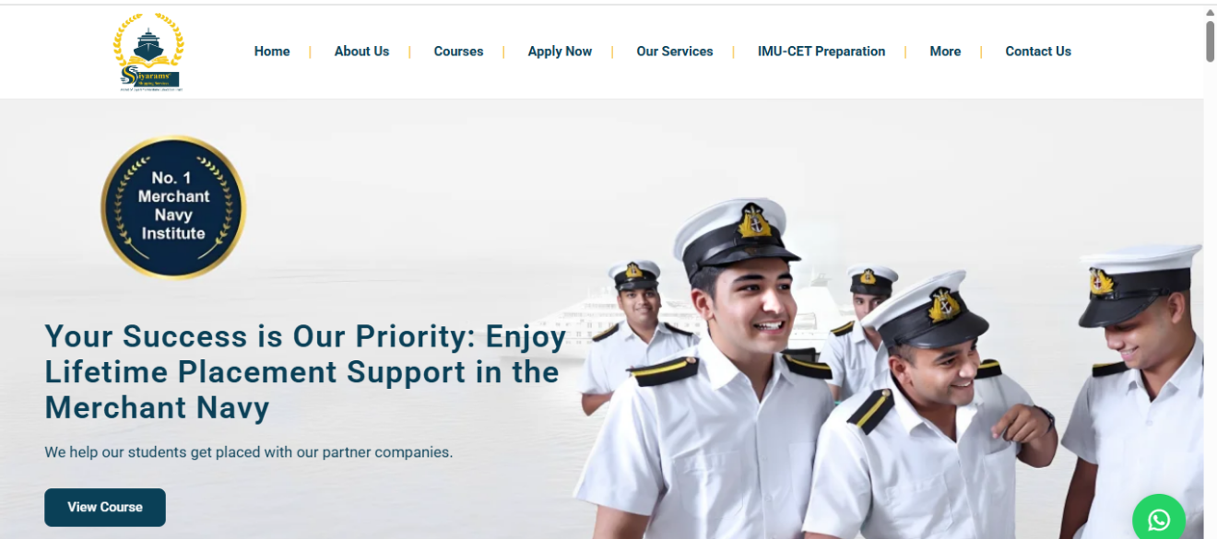Viewport: 1217px width, 539px height.
Task: Click the lifetime placement support headline
Action: 305,372
